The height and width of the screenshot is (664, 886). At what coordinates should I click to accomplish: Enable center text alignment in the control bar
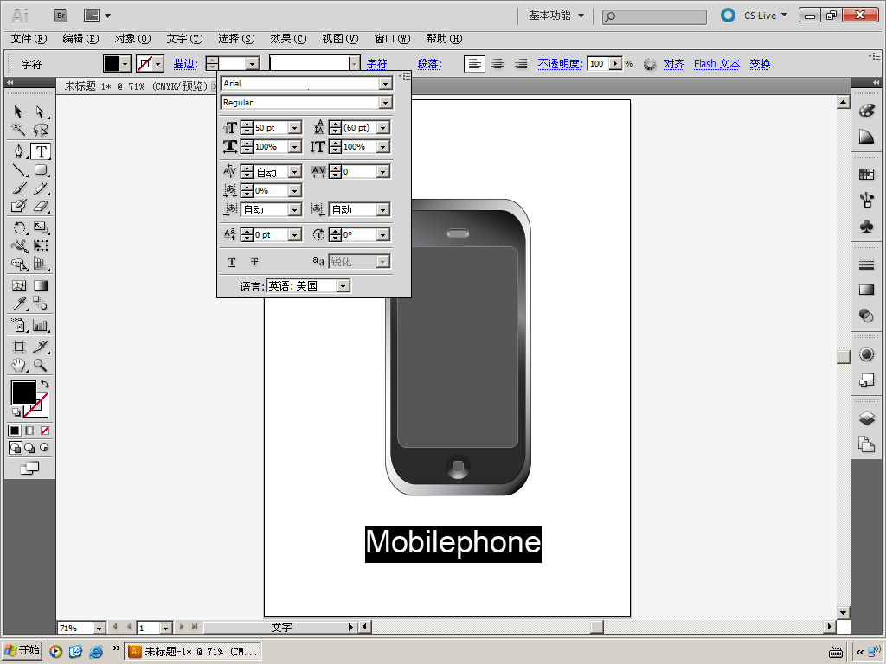click(x=498, y=63)
